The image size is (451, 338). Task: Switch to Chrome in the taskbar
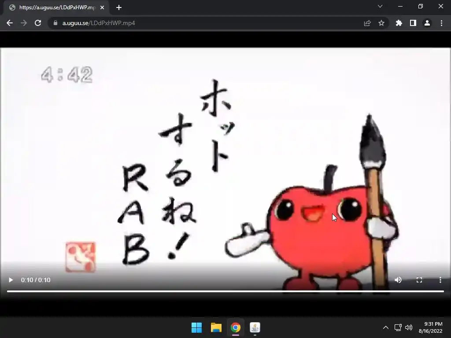pyautogui.click(x=235, y=327)
